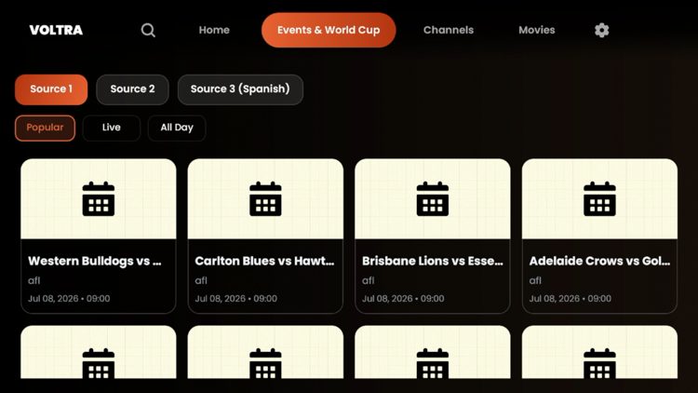Click the afl label under Western Bulldogs
This screenshot has width=698, height=393.
(34, 280)
